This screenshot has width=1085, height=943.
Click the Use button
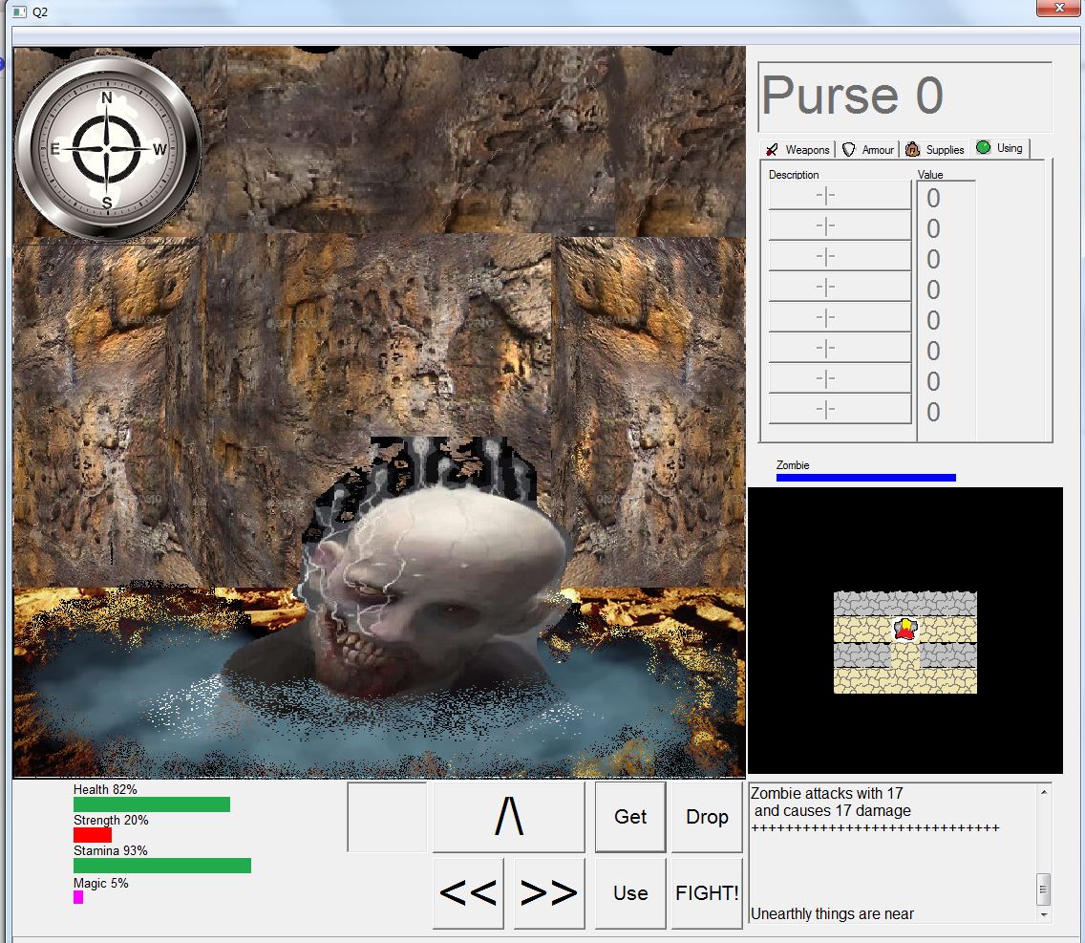[x=629, y=892]
